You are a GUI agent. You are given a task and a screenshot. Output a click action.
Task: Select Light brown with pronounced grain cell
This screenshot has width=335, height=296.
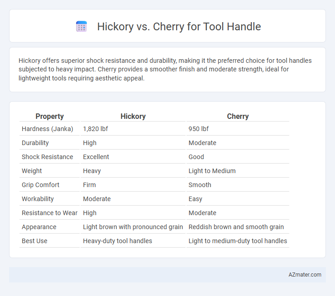(x=133, y=227)
